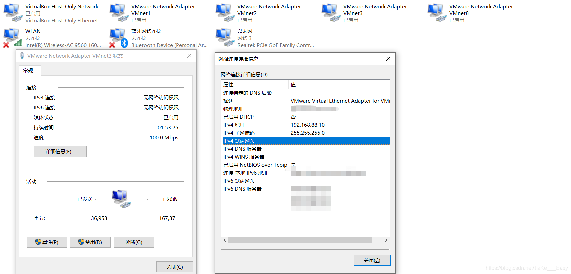Select the IPv4 WINS 服务器 row
The height and width of the screenshot is (274, 571).
click(x=306, y=157)
